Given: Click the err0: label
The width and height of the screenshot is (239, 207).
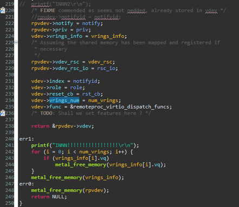Looking at the screenshot, I should 26,184.
